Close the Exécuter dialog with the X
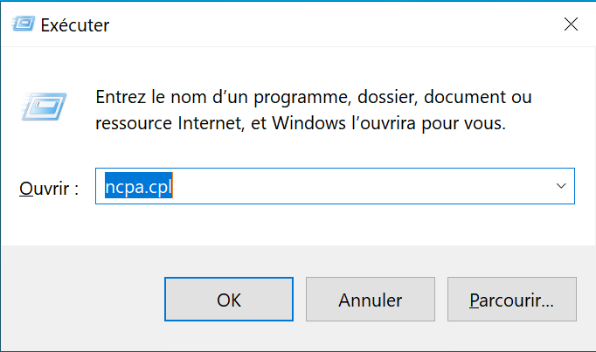This screenshot has width=596, height=352. click(x=571, y=24)
